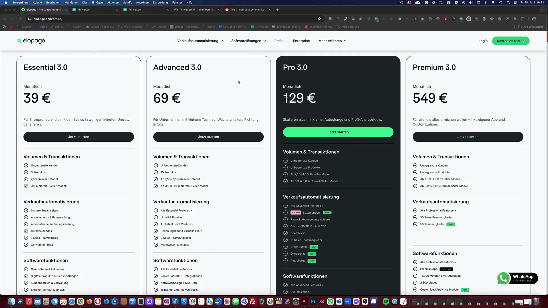Viewport: 548px width, 308px height.
Task: Open Wi-Fi status in menu bar
Action: pyautogui.click(x=493, y=3)
